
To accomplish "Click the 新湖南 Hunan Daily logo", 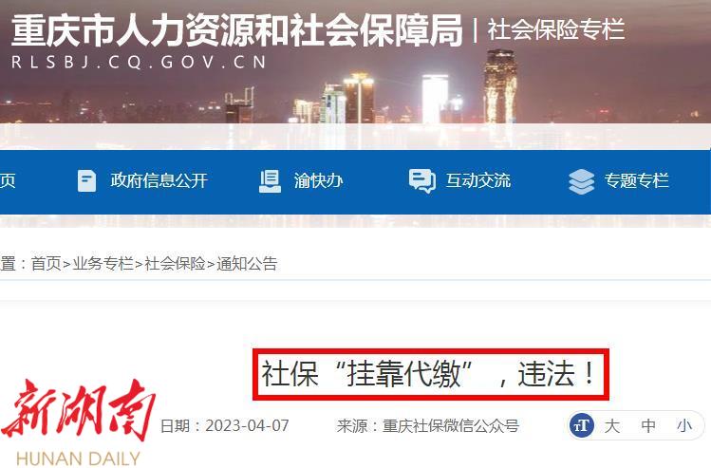I will pyautogui.click(x=78, y=421).
